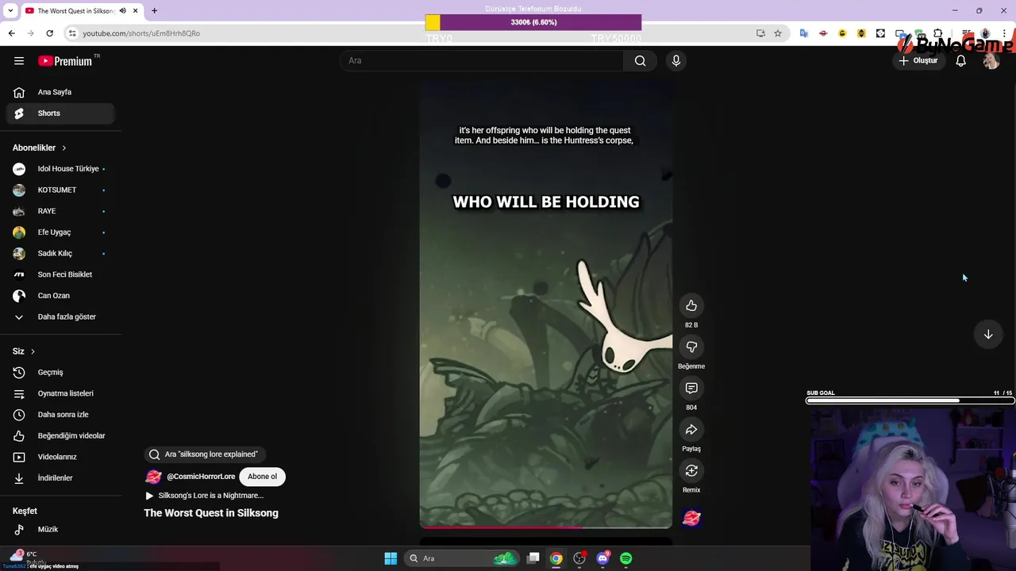The width and height of the screenshot is (1016, 571).
Task: Open Sadık Kılıç channel
Action: [x=60, y=253]
